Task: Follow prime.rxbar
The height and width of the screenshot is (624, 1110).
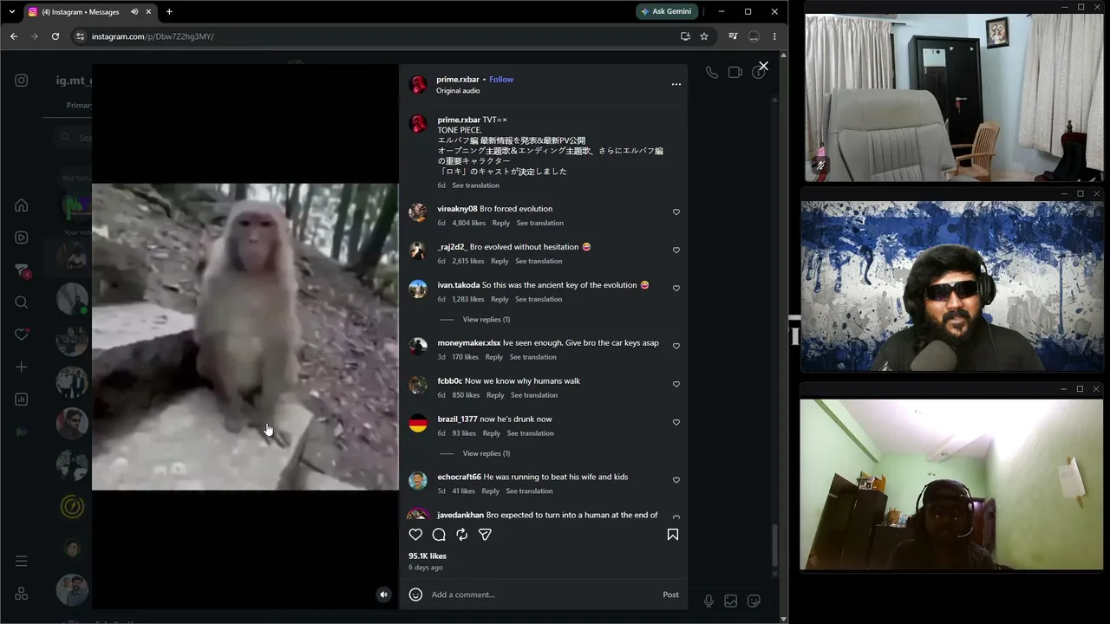Action: point(501,80)
